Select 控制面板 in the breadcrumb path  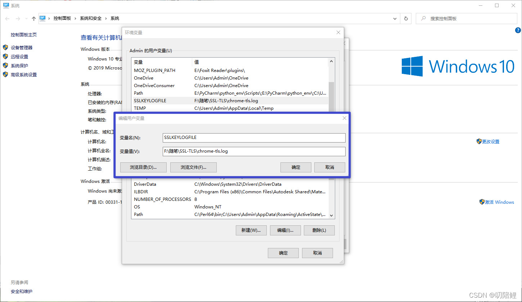(x=62, y=18)
